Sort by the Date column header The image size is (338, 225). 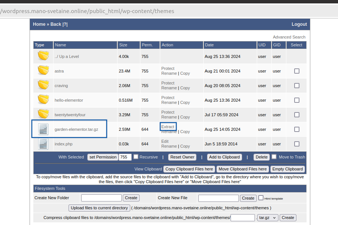point(209,45)
